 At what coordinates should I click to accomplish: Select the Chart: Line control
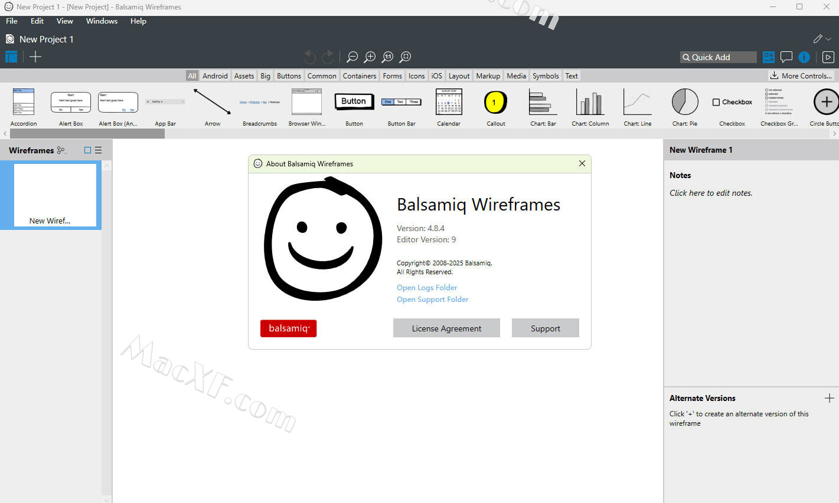(x=638, y=107)
